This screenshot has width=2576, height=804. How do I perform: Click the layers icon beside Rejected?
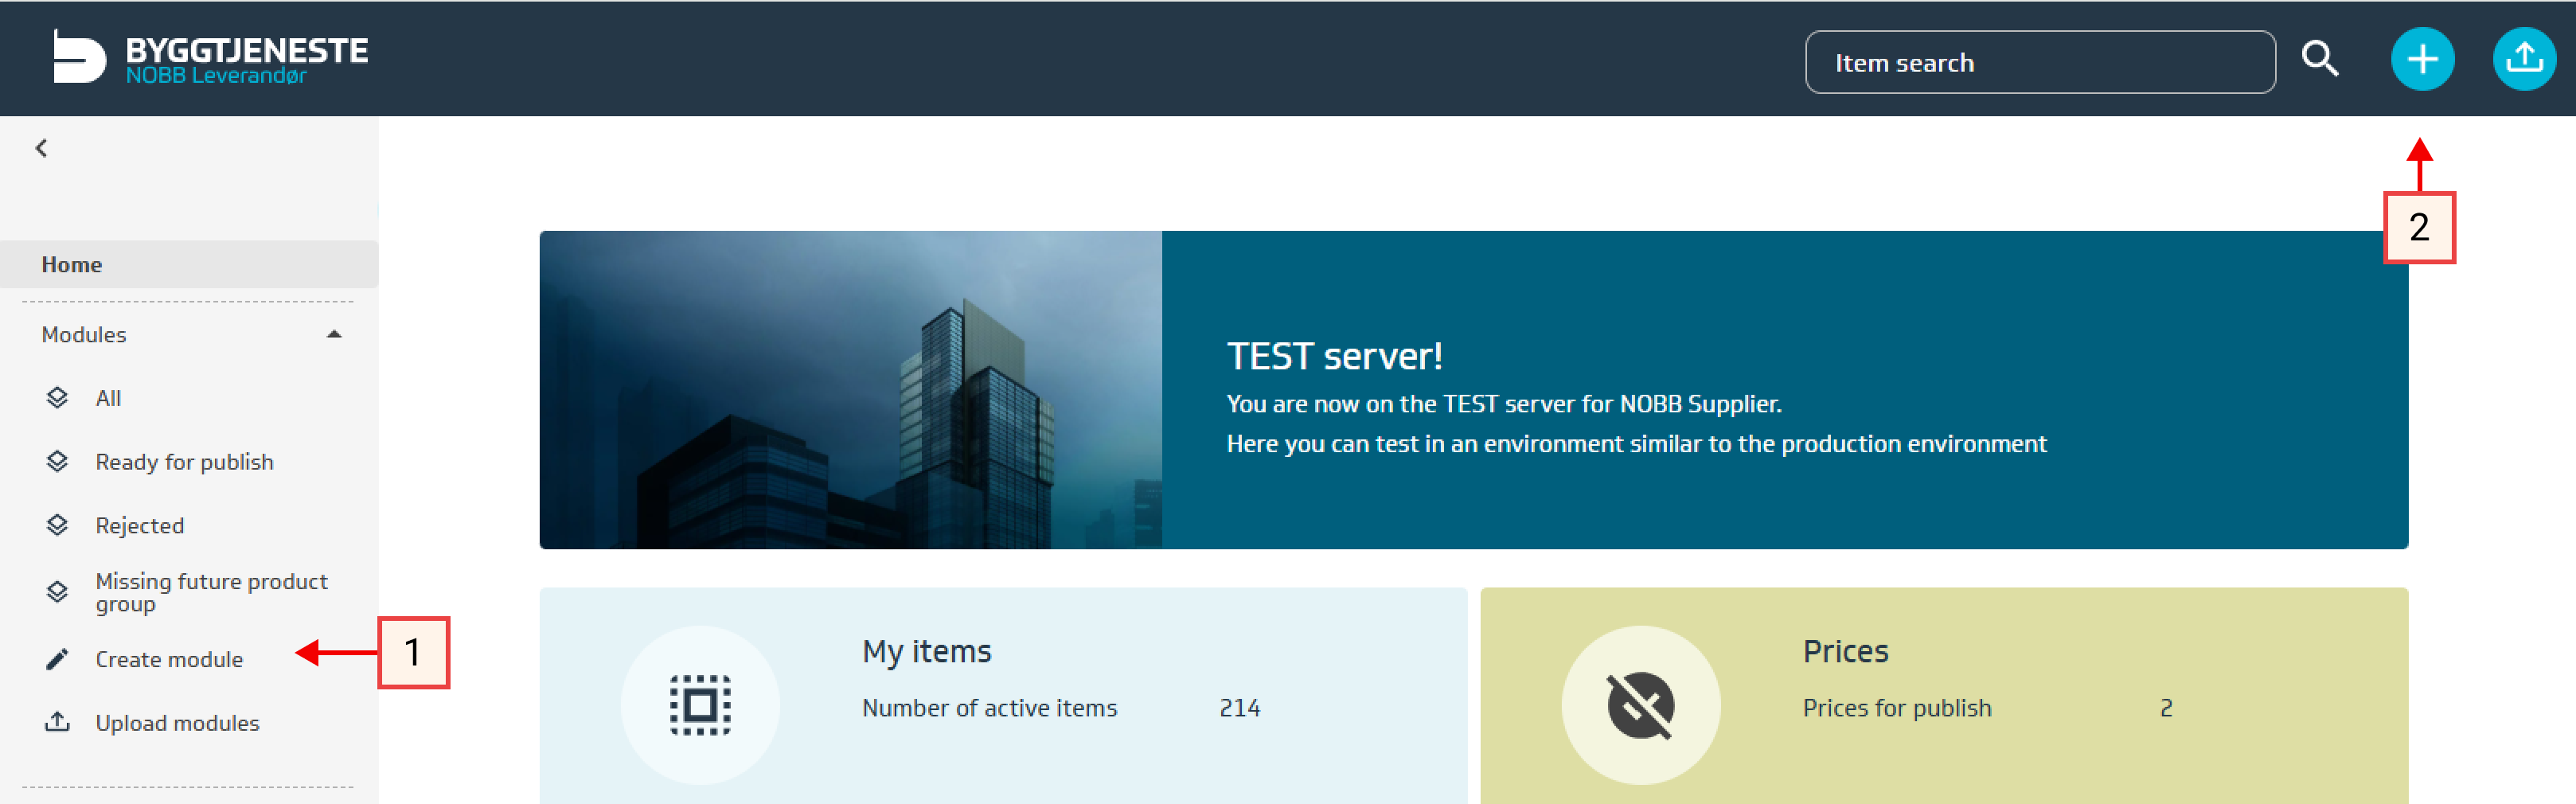(58, 525)
